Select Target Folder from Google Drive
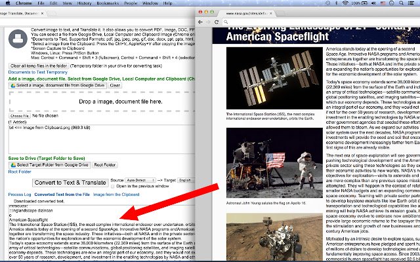Image resolution: width=420 pixels, height=262 pixels. click(50, 165)
